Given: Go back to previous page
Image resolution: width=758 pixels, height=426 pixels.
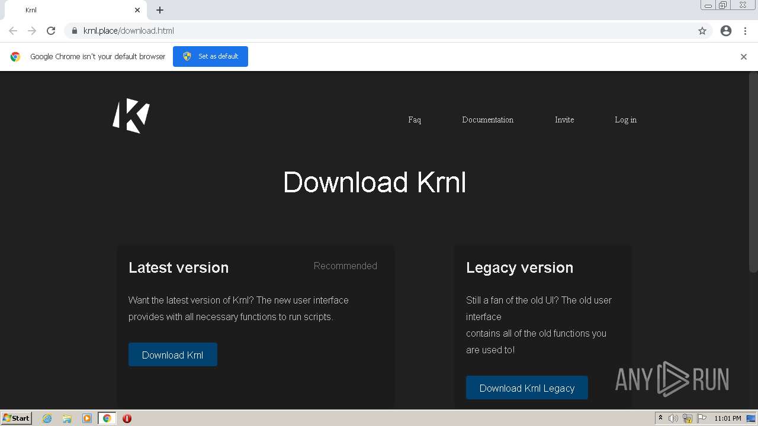Looking at the screenshot, I should click(x=13, y=31).
